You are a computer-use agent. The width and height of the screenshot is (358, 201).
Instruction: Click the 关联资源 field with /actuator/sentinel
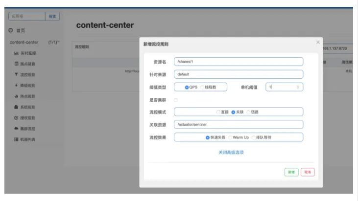click(x=239, y=124)
